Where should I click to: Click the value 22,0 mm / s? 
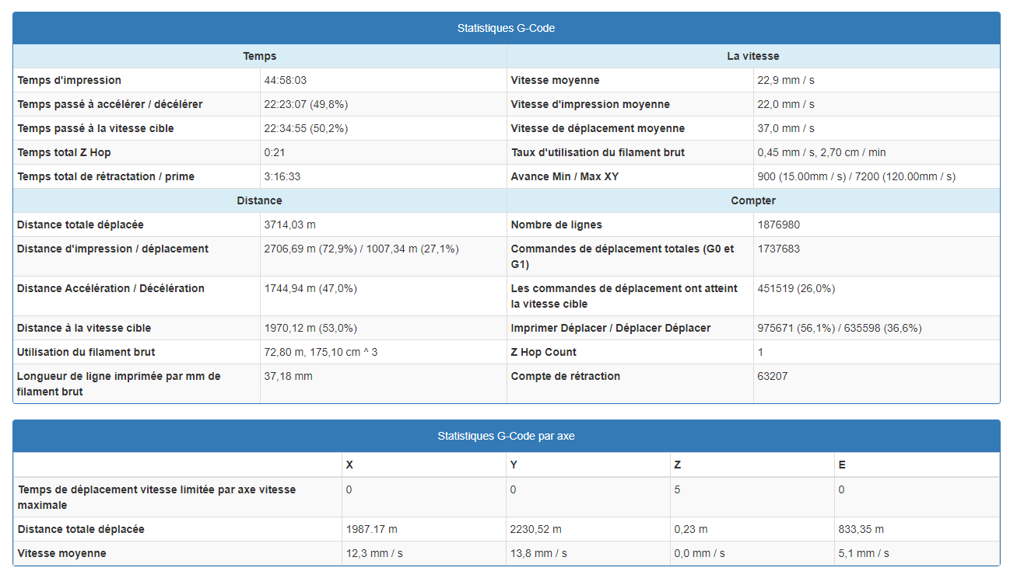[x=786, y=104]
